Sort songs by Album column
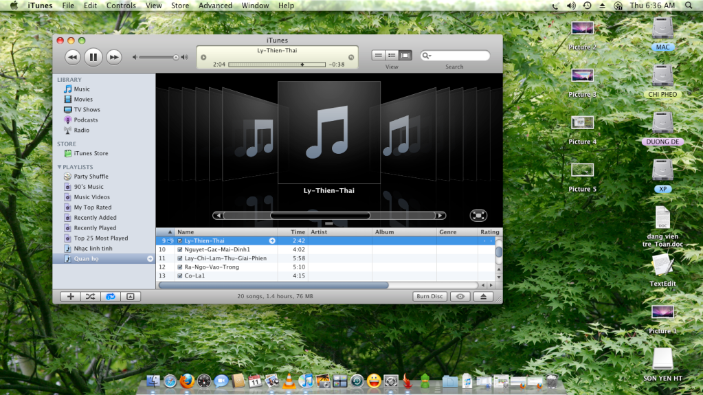 [x=404, y=232]
